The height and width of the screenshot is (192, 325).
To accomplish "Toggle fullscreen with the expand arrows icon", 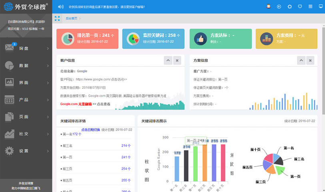I will tap(57, 18).
